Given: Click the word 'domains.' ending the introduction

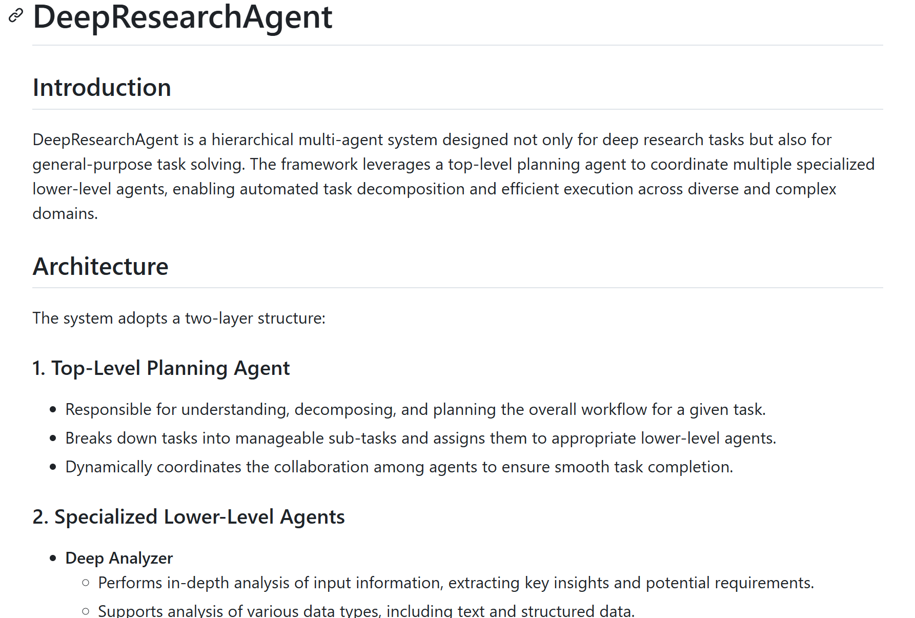Looking at the screenshot, I should 65,213.
